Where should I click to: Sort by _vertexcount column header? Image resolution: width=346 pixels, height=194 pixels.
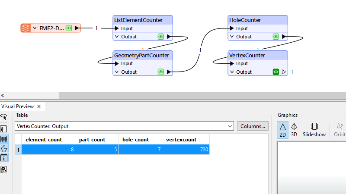pos(186,140)
